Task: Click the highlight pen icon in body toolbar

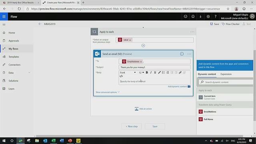Action: 159,72
